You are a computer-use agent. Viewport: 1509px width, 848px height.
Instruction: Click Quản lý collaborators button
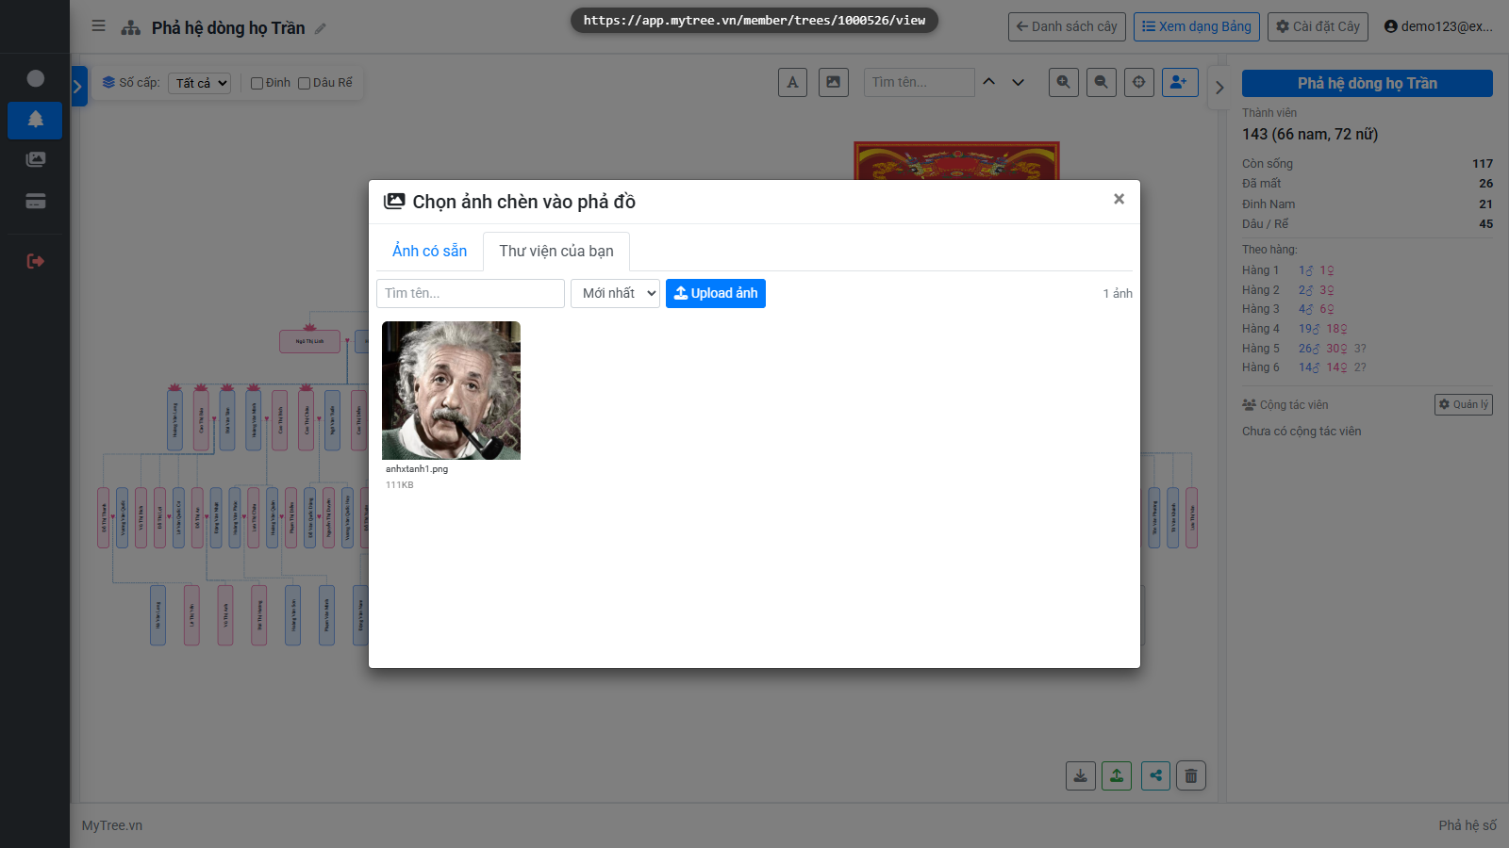pyautogui.click(x=1464, y=404)
